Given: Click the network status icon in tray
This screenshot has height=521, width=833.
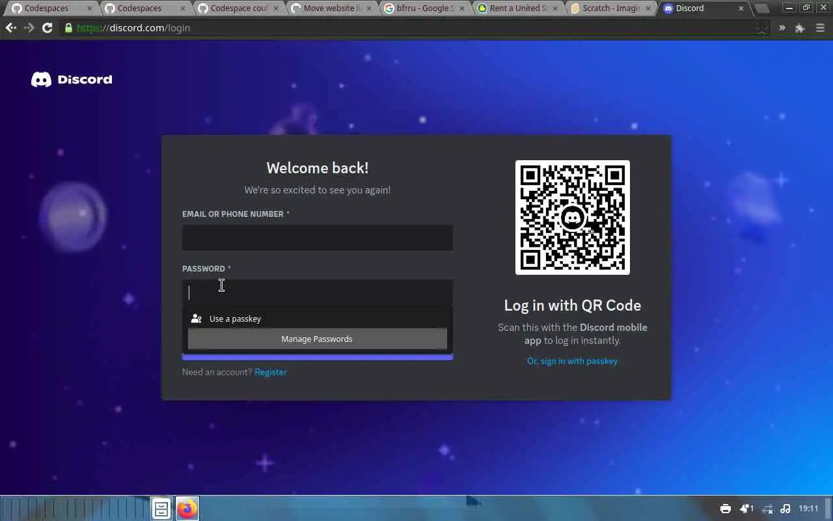Looking at the screenshot, I should pyautogui.click(x=767, y=509).
